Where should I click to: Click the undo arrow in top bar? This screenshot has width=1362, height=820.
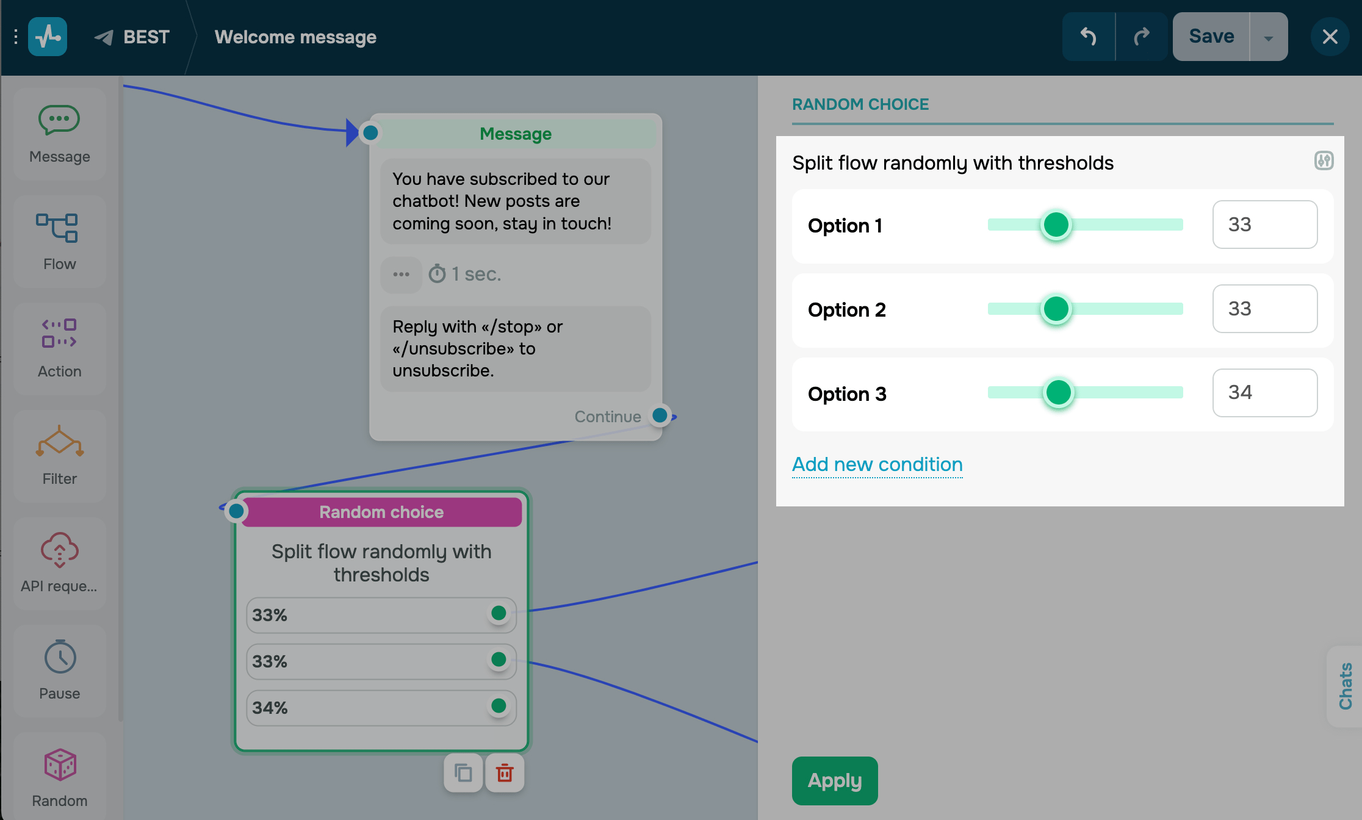click(1089, 37)
